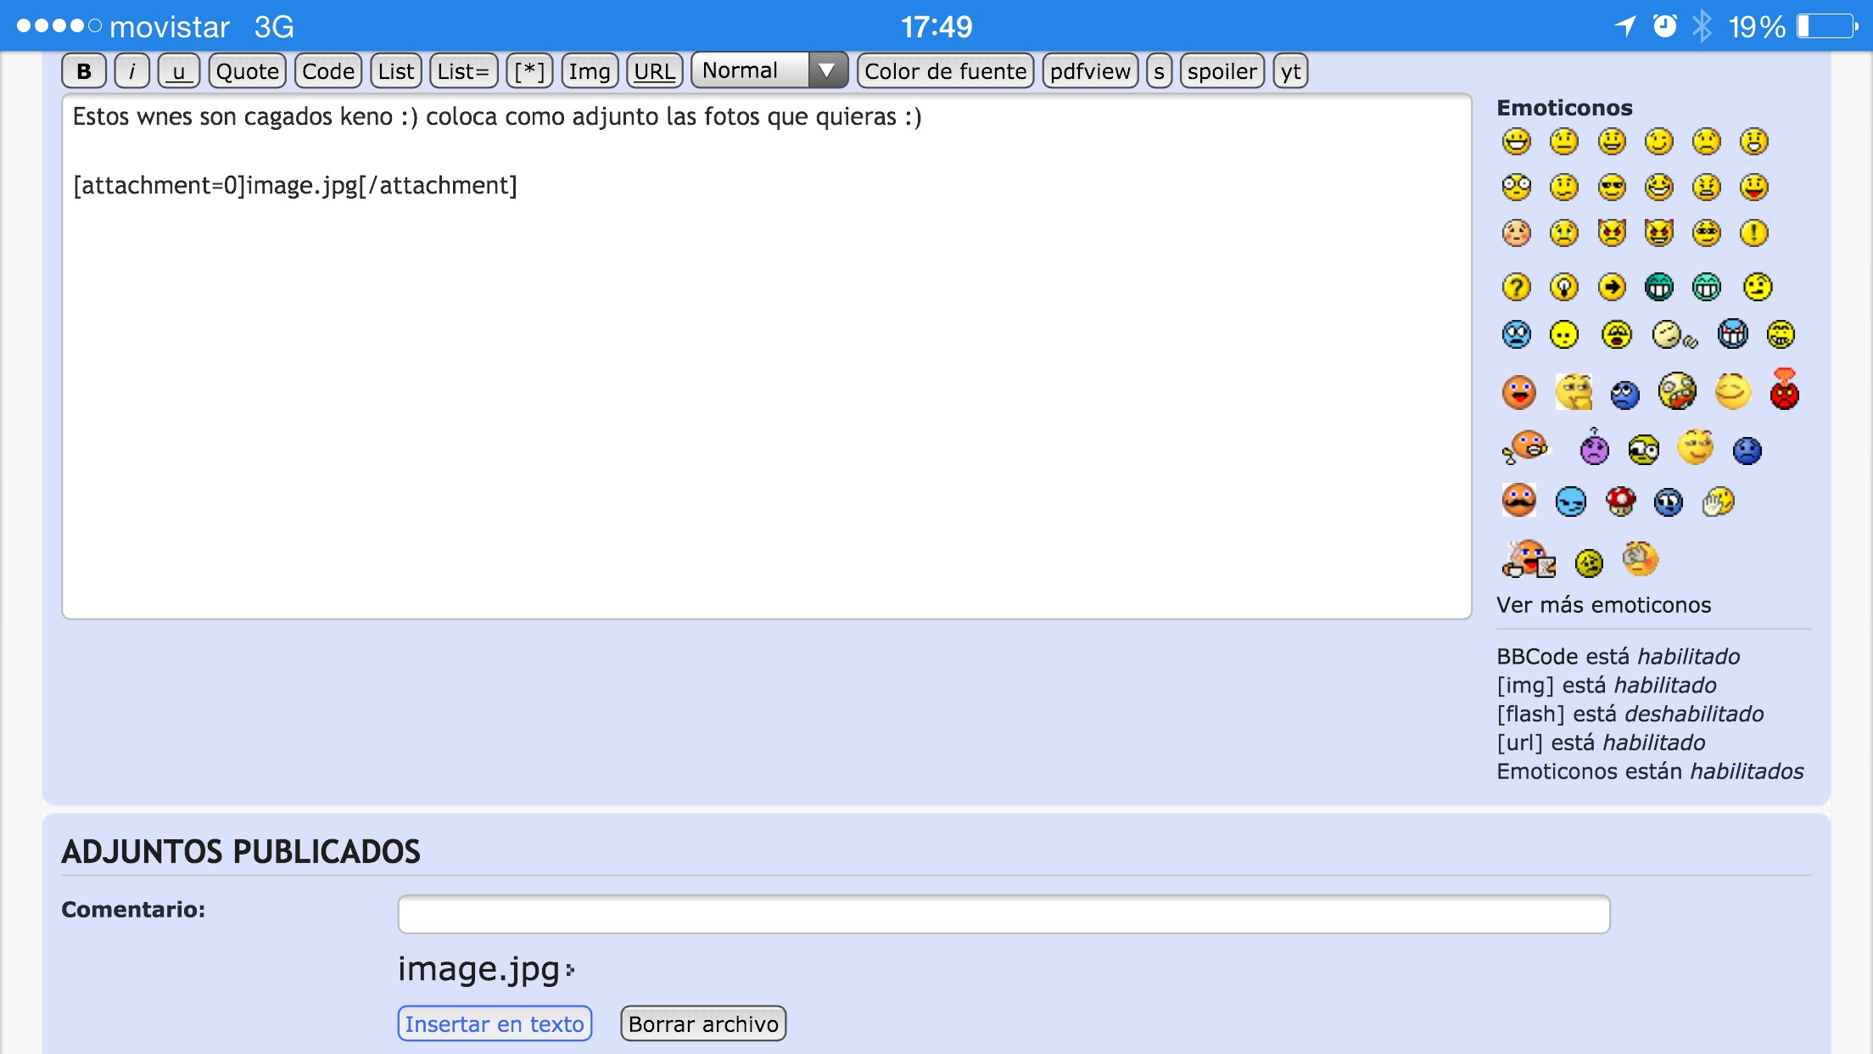Toggle underline formatting button
The width and height of the screenshot is (1873, 1054).
[178, 71]
